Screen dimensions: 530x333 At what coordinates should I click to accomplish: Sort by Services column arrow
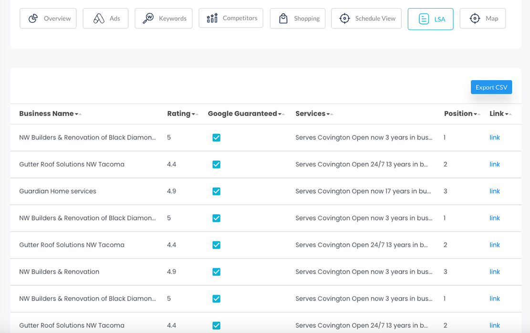(x=330, y=114)
